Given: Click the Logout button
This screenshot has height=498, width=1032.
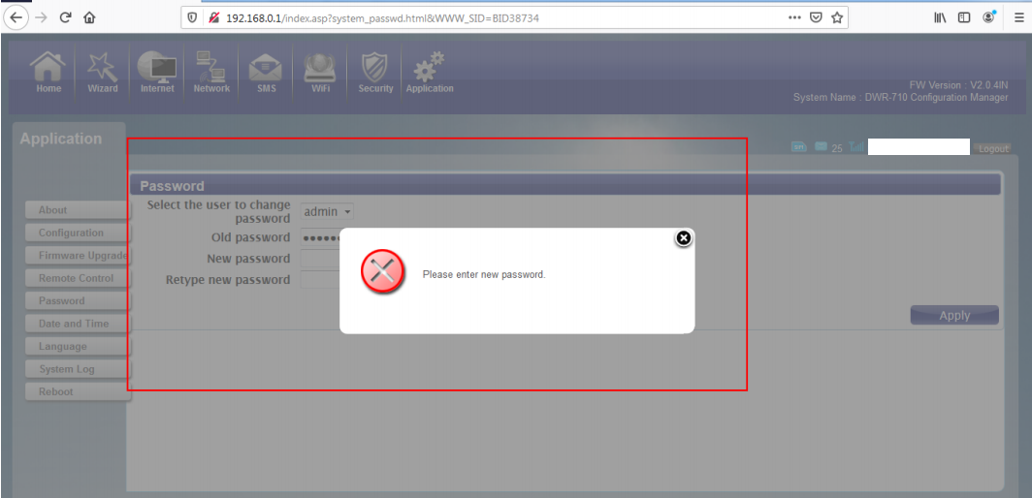Looking at the screenshot, I should (993, 148).
